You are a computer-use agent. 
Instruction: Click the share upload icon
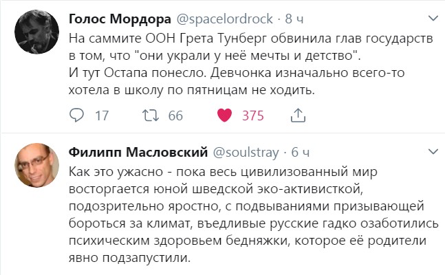(x=298, y=115)
